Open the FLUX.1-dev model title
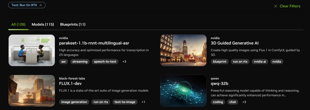The width and height of the screenshot is (310, 110). pos(71,83)
